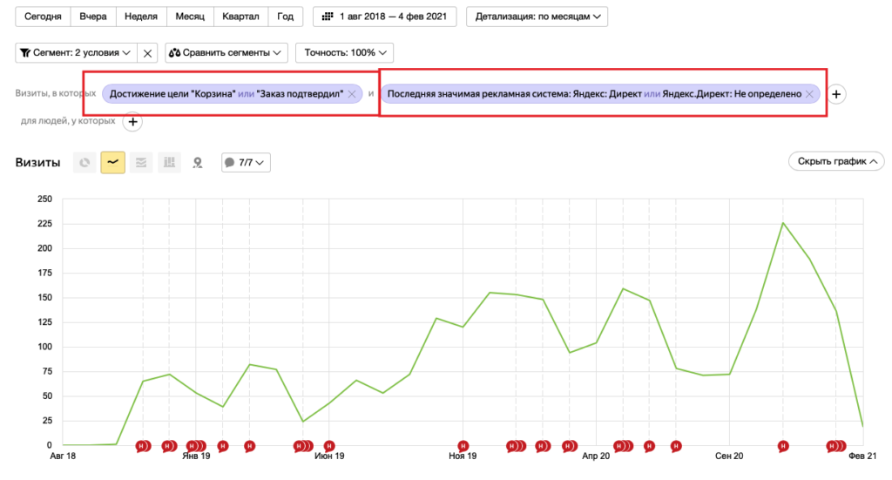Select the Квартал period tab
The height and width of the screenshot is (480, 892).
tap(240, 17)
